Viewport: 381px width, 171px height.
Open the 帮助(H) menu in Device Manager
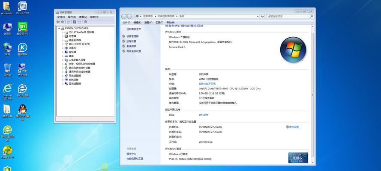tap(94, 17)
